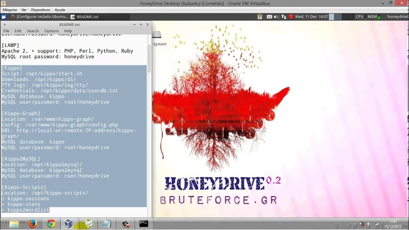
Task: Click the "Config: /var/www/kippo-graph/config.php" line
Action: pyautogui.click(x=60, y=125)
